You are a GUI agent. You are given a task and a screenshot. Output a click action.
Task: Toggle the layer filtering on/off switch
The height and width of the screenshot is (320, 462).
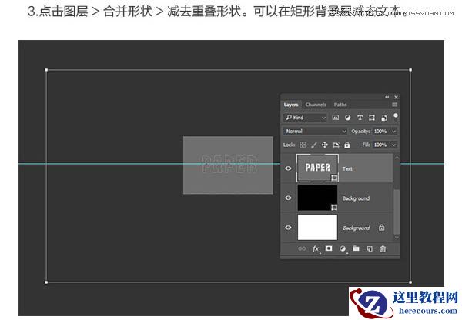(x=396, y=115)
